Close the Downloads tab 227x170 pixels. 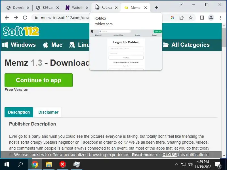pos(28,8)
